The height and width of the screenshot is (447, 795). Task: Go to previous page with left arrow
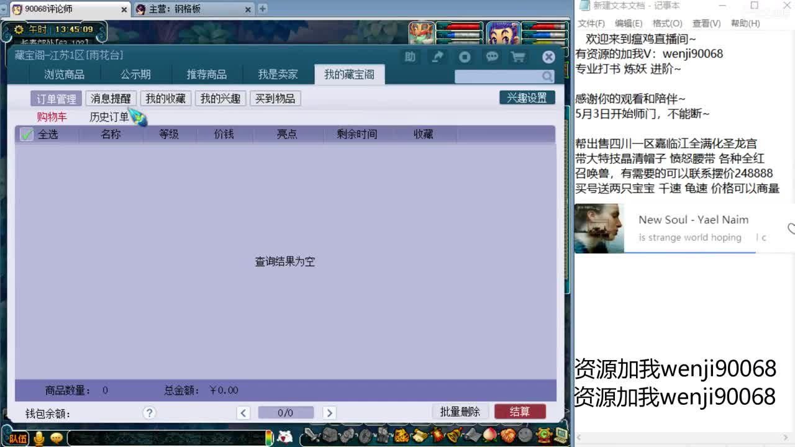coord(243,413)
